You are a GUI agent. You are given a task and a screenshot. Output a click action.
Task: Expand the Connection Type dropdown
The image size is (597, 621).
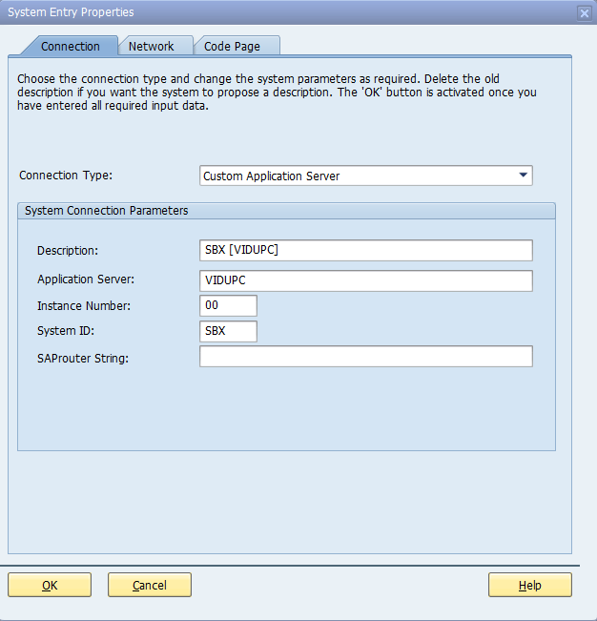tap(366, 176)
